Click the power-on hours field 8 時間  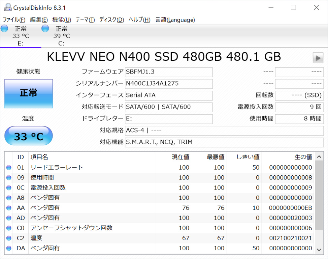coord(299,119)
